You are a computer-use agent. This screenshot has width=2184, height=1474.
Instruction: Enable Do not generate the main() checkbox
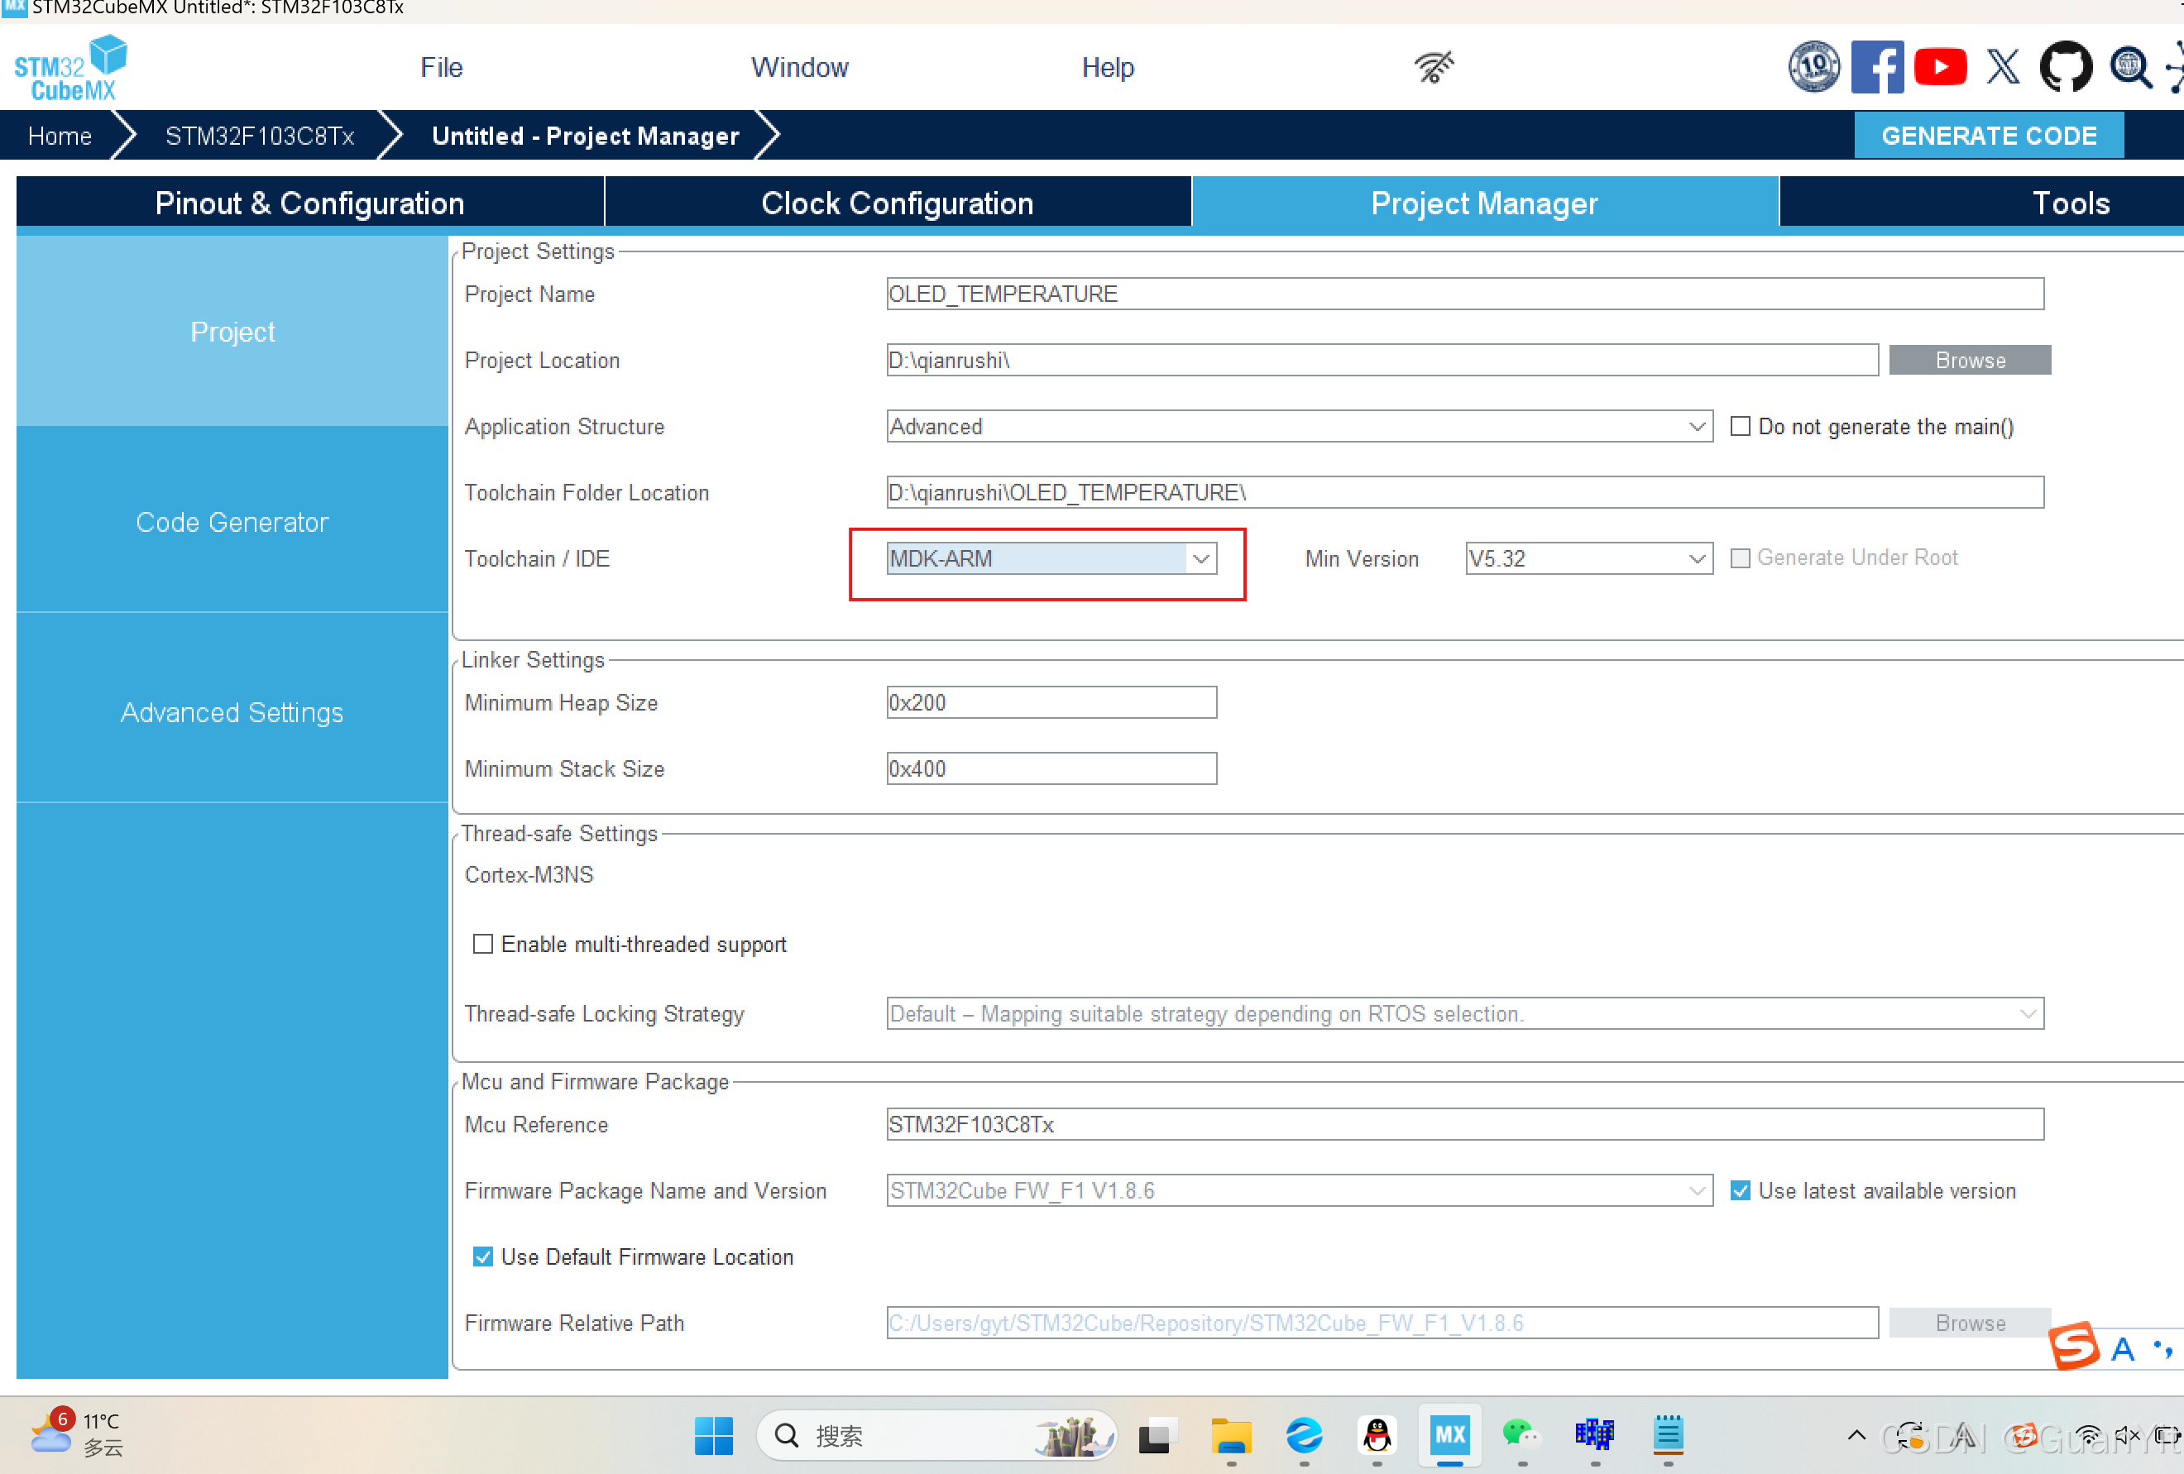[1741, 427]
